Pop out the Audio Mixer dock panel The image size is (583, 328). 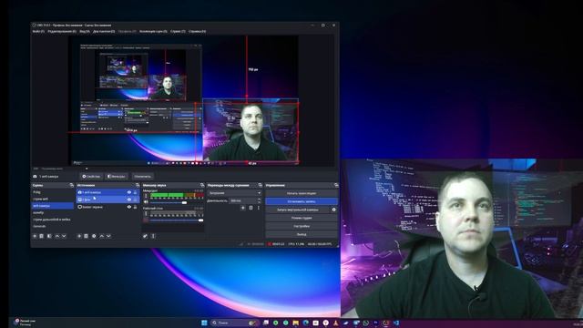pos(202,185)
